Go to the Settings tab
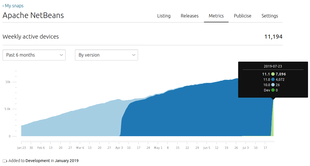 270,16
